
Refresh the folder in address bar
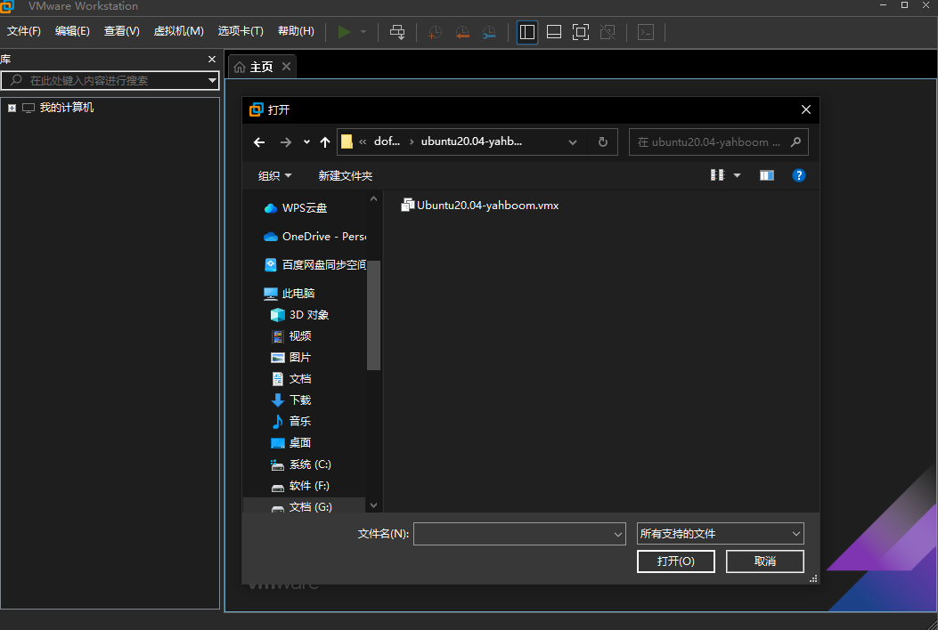click(x=603, y=142)
